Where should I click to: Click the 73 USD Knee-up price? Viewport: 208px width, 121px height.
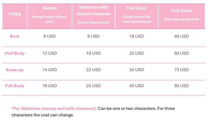tap(181, 70)
